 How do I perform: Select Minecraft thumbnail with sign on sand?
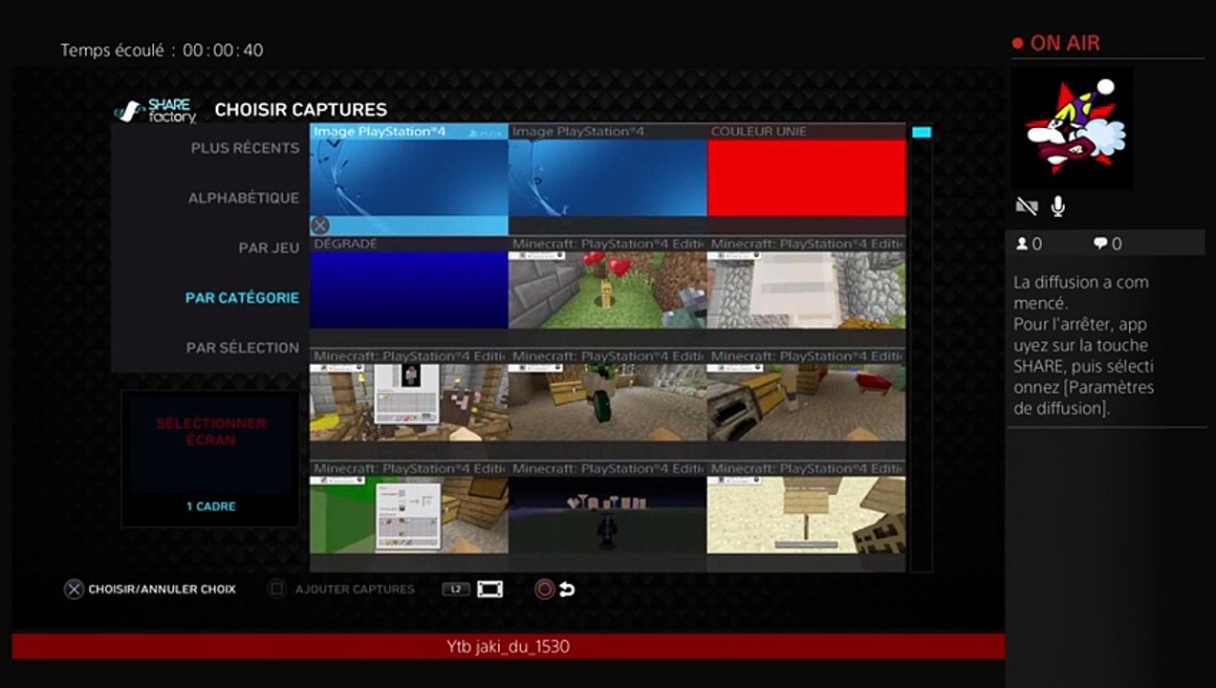point(806,514)
